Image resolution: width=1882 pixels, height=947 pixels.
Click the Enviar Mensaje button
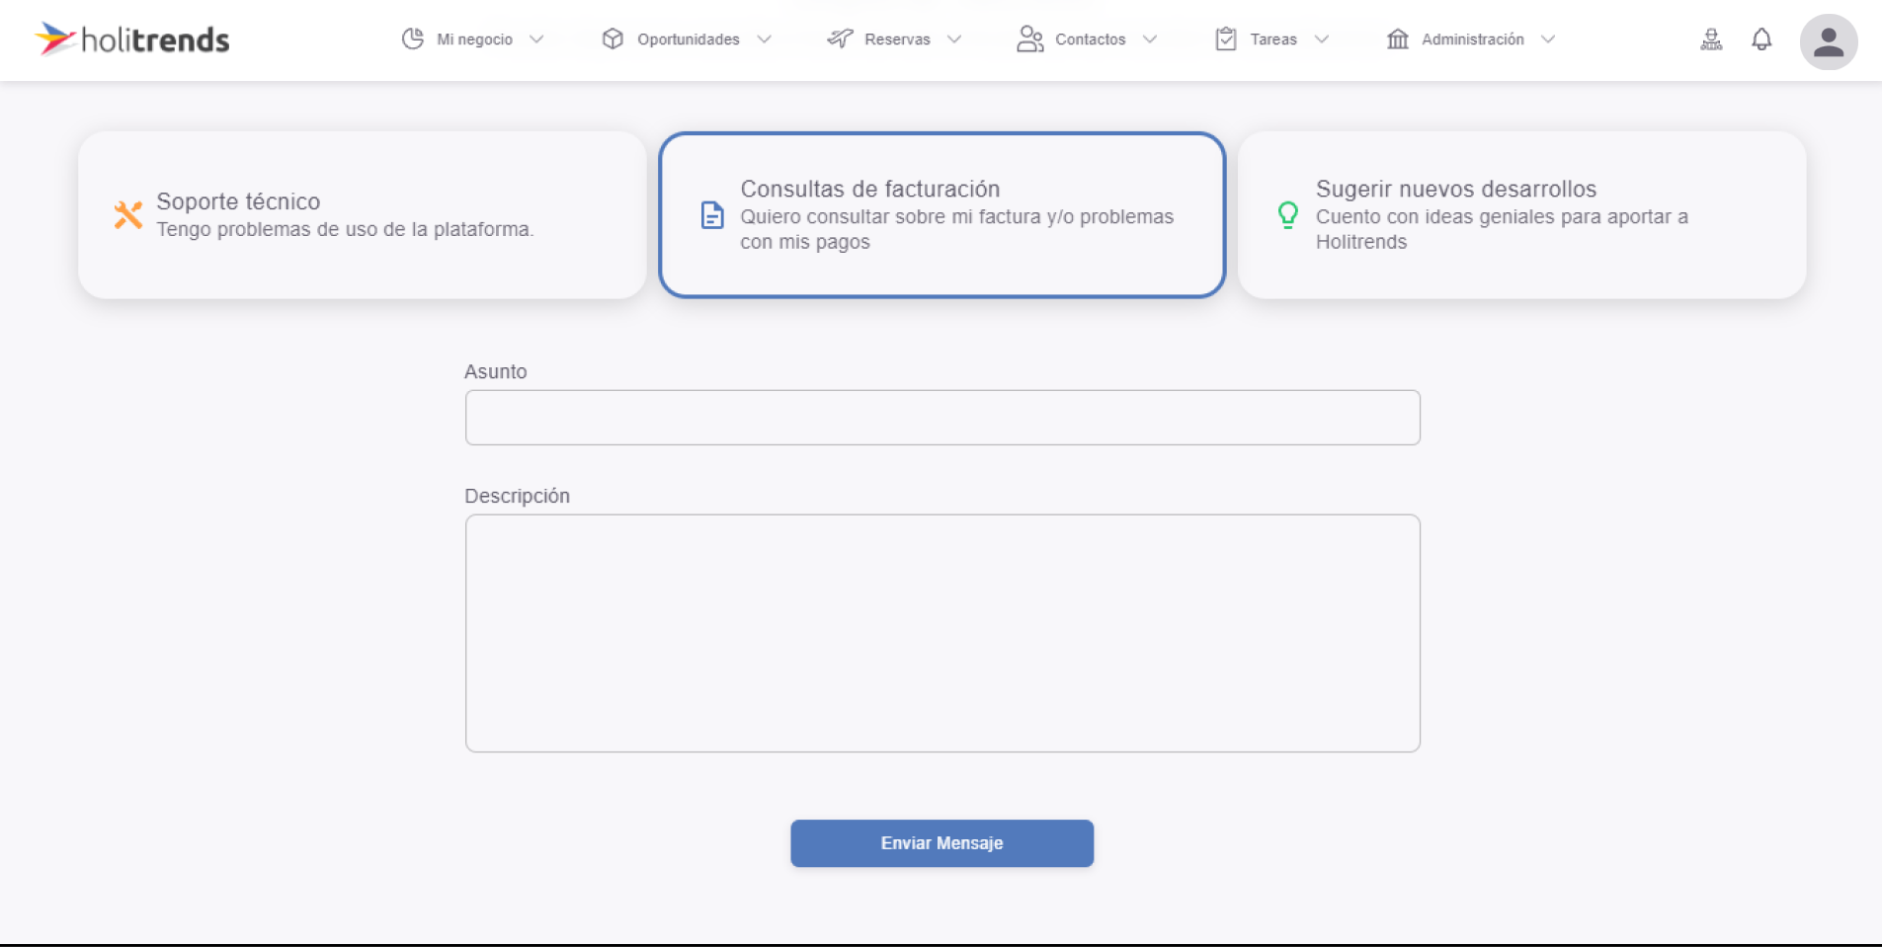click(x=941, y=843)
